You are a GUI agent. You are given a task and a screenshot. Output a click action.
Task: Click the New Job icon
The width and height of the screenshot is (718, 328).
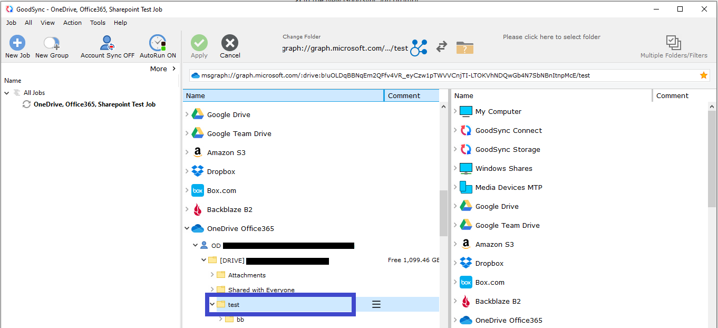(x=17, y=43)
